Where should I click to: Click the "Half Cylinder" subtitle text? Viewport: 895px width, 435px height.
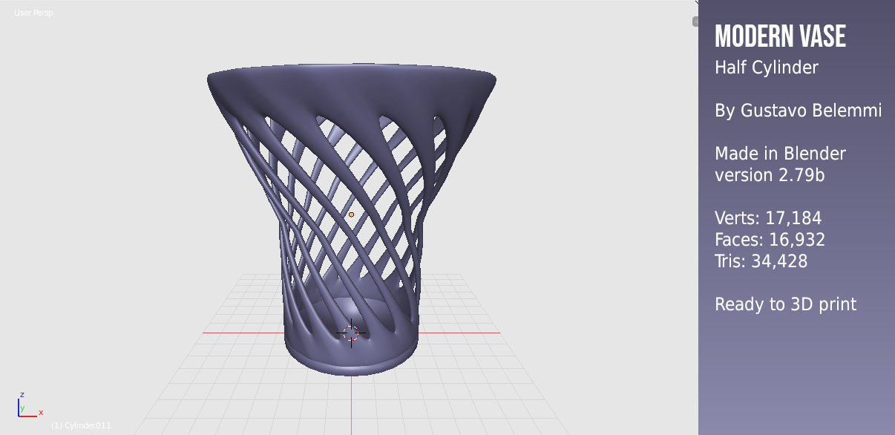767,68
